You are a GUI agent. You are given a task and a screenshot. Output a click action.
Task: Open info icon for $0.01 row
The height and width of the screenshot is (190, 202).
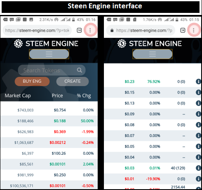198,179
